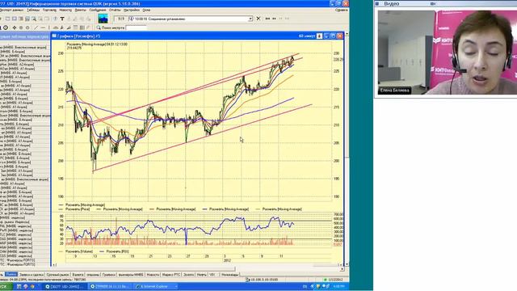
Task: Switch to the Графики tab
Action: [109, 275]
